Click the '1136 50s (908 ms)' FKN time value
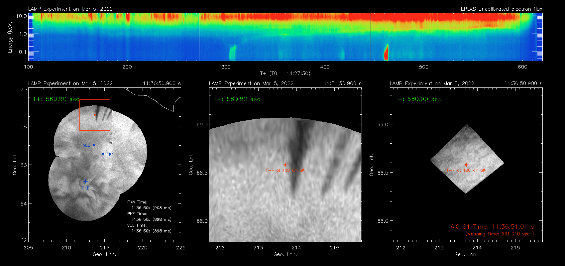The image size is (565, 266). click(152, 208)
